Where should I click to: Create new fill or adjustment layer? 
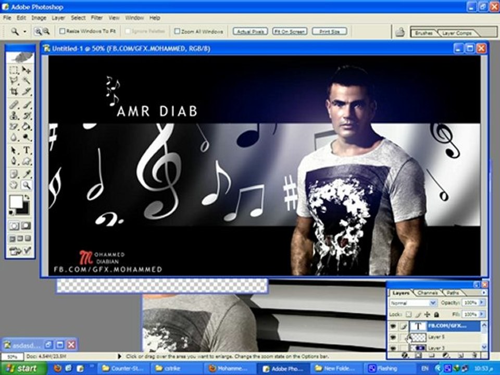[x=446, y=355]
